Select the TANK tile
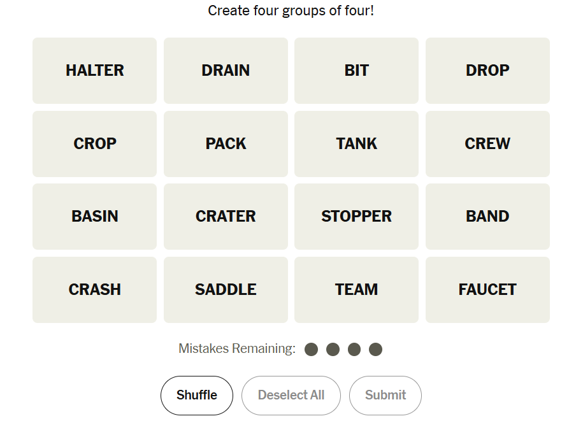Screen dimensions: 583x437 [356, 144]
